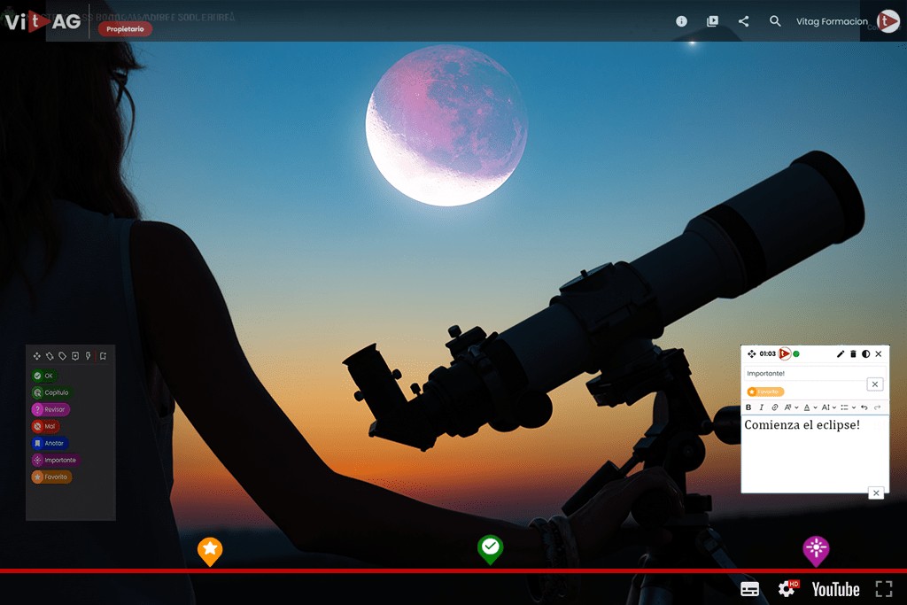Viewport: 907px width, 605px height.
Task: Enter fullscreen mode
Action: coord(884,589)
